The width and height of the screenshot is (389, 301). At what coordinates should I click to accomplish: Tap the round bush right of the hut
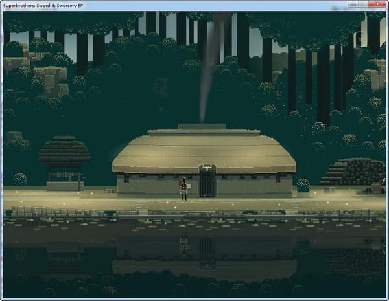click(x=303, y=186)
